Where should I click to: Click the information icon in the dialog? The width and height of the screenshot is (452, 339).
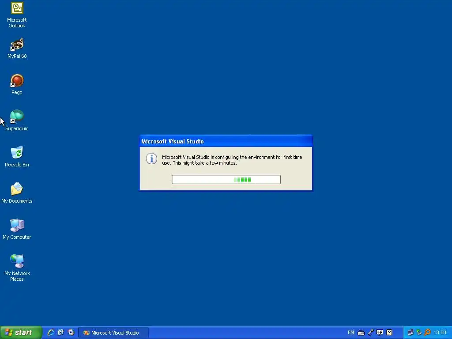click(152, 158)
